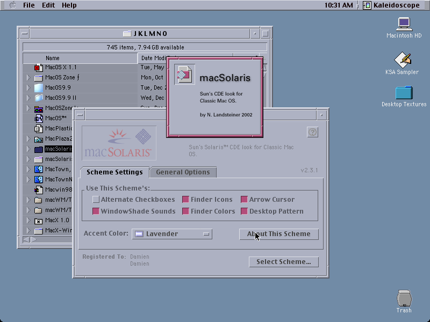The height and width of the screenshot is (322, 430).
Task: Select the MacOS Zone ƒ folder icon
Action: (x=39, y=78)
